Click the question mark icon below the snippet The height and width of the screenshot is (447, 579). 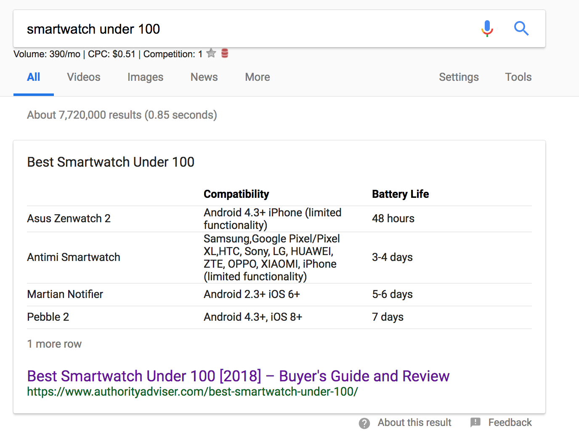point(364,423)
